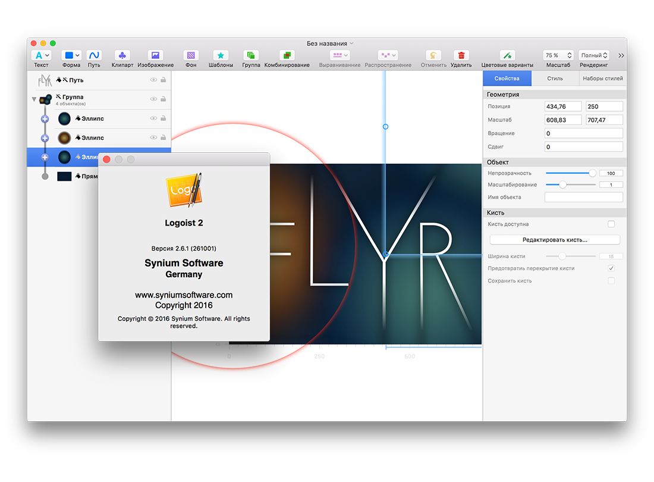Image resolution: width=654 pixels, height=482 pixels.
Task: Click the Вращение rotation field
Action: (x=583, y=133)
